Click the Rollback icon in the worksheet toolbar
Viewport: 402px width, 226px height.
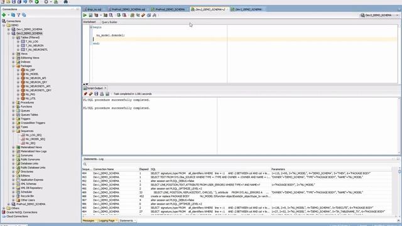124,15
